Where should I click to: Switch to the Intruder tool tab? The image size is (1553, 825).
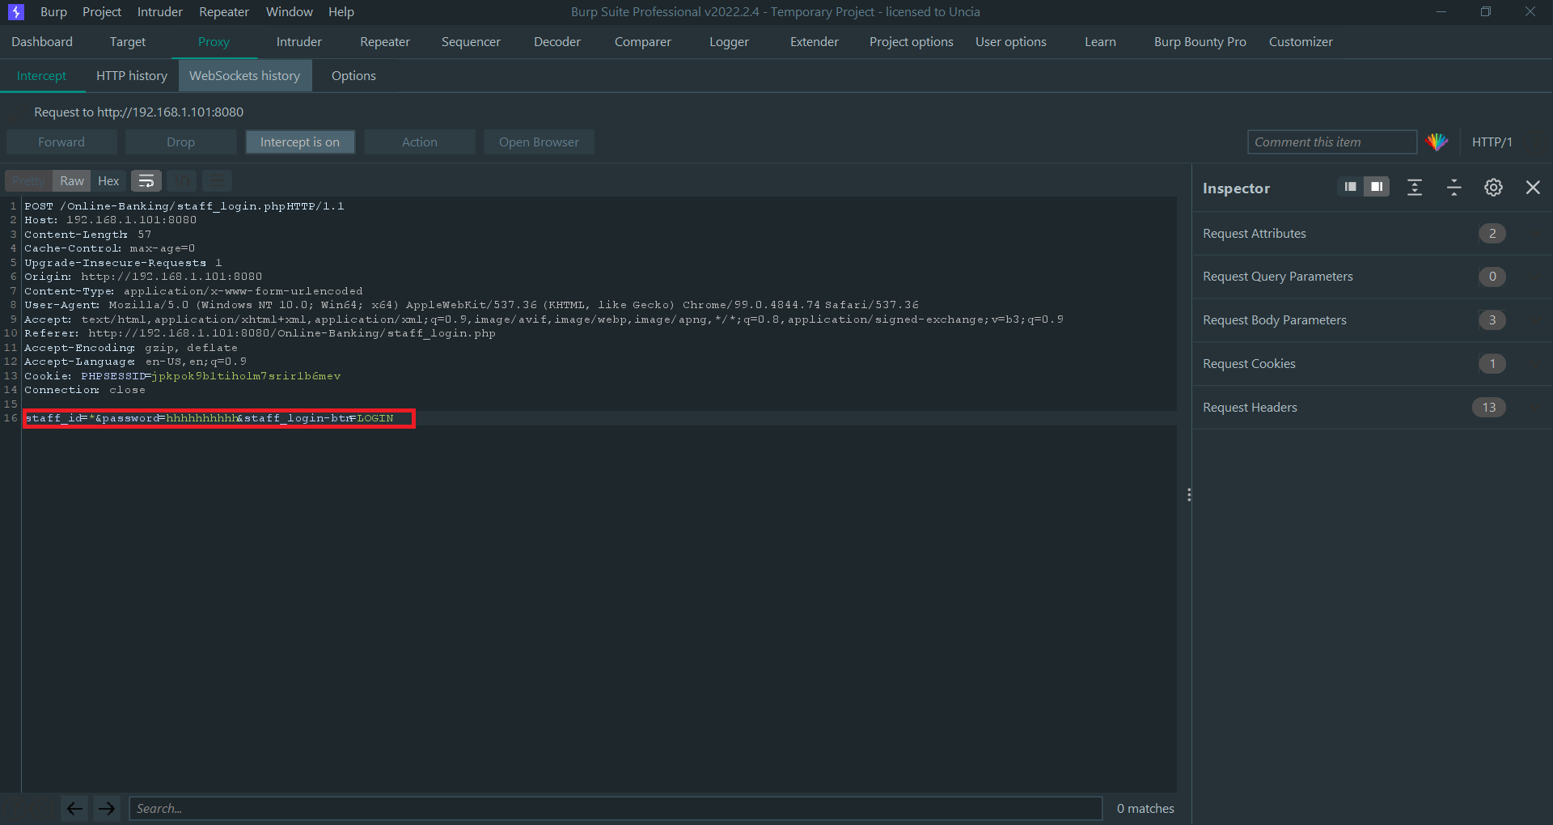tap(299, 42)
